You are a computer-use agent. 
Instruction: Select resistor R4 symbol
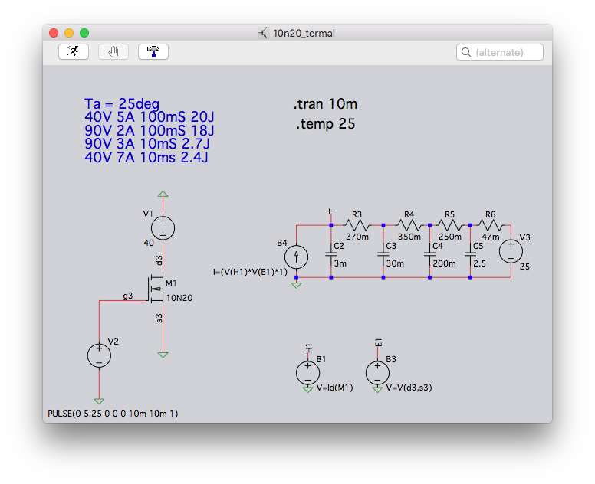point(409,225)
